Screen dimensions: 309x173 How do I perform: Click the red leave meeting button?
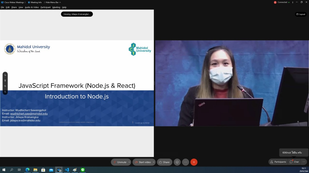point(194,162)
